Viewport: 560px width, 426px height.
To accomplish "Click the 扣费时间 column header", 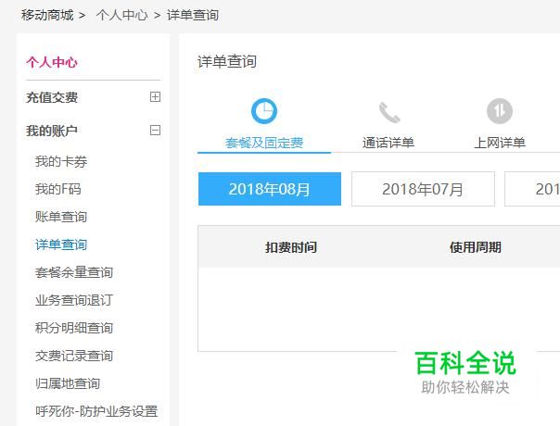I will point(291,247).
